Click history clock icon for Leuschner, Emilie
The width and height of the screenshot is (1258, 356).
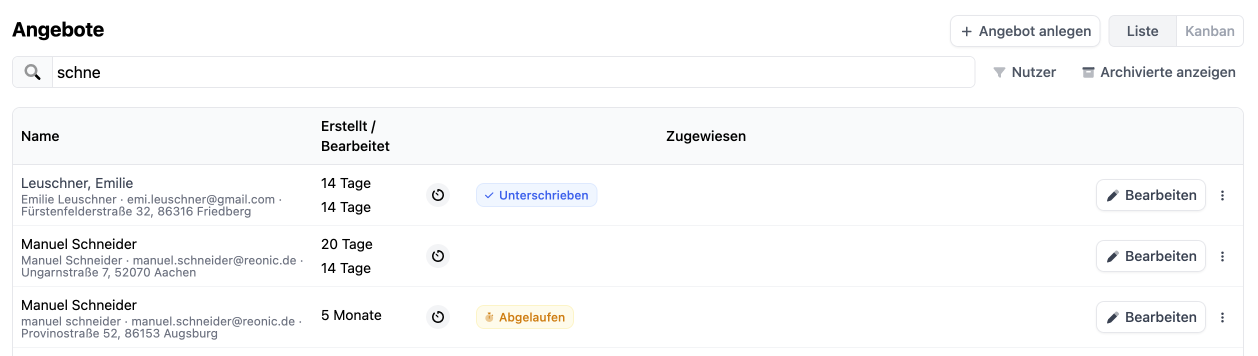pos(438,195)
